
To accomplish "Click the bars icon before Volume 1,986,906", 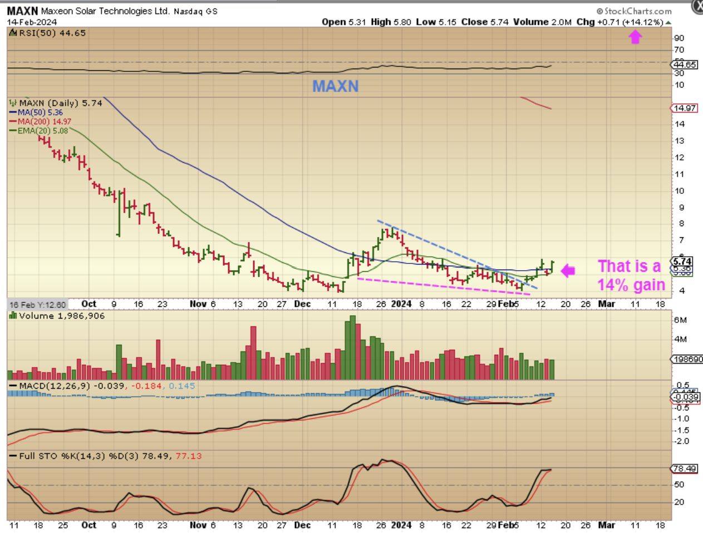I will tap(13, 316).
